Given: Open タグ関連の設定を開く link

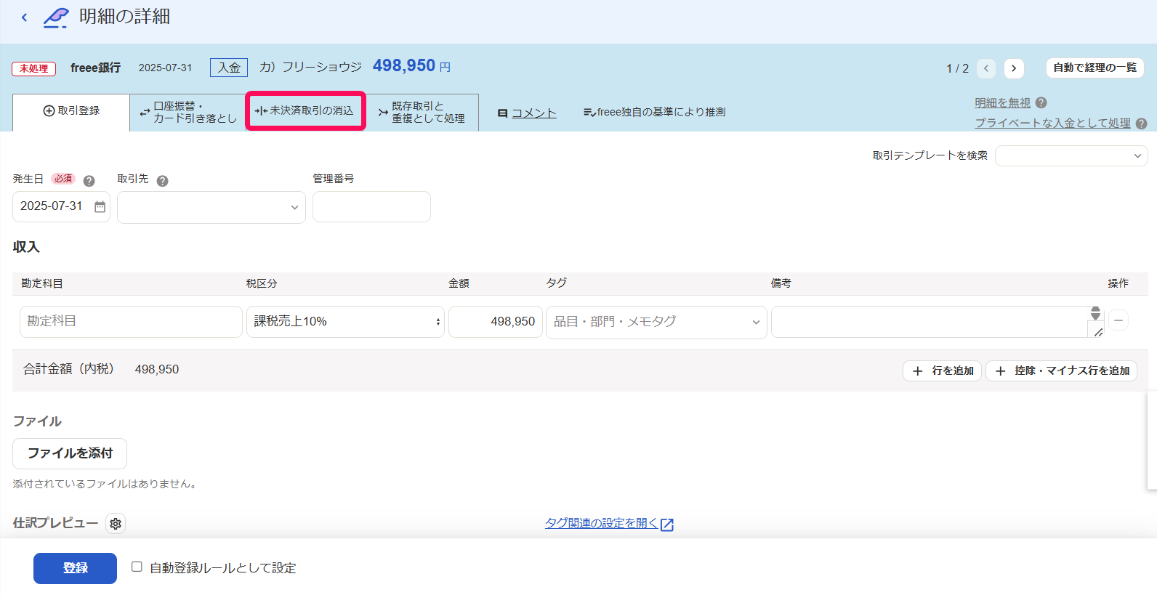Looking at the screenshot, I should click(601, 523).
